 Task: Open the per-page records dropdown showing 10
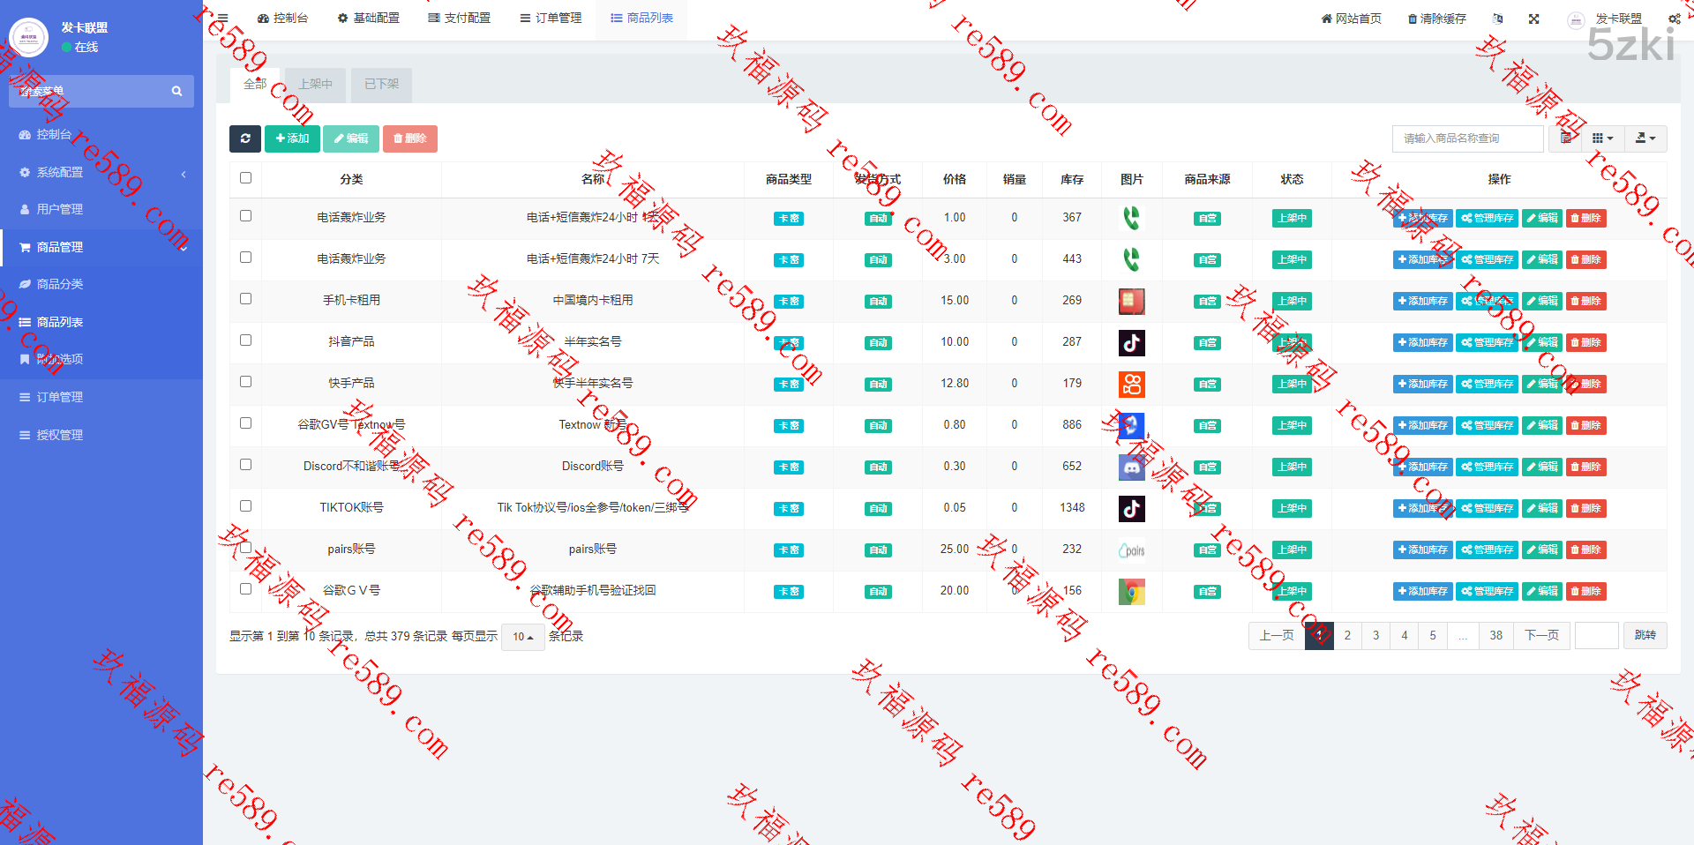pyautogui.click(x=523, y=637)
